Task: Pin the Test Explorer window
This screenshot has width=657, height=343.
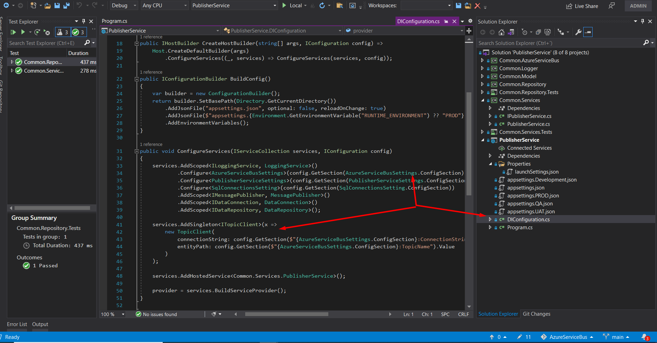Action: 83,21
